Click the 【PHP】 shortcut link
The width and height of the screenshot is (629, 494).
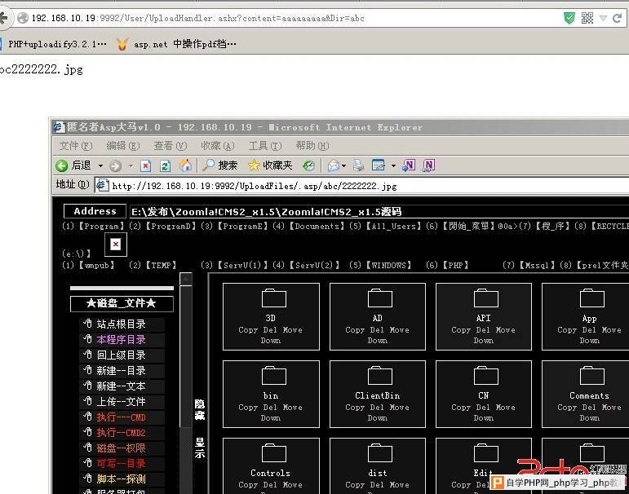[455, 265]
